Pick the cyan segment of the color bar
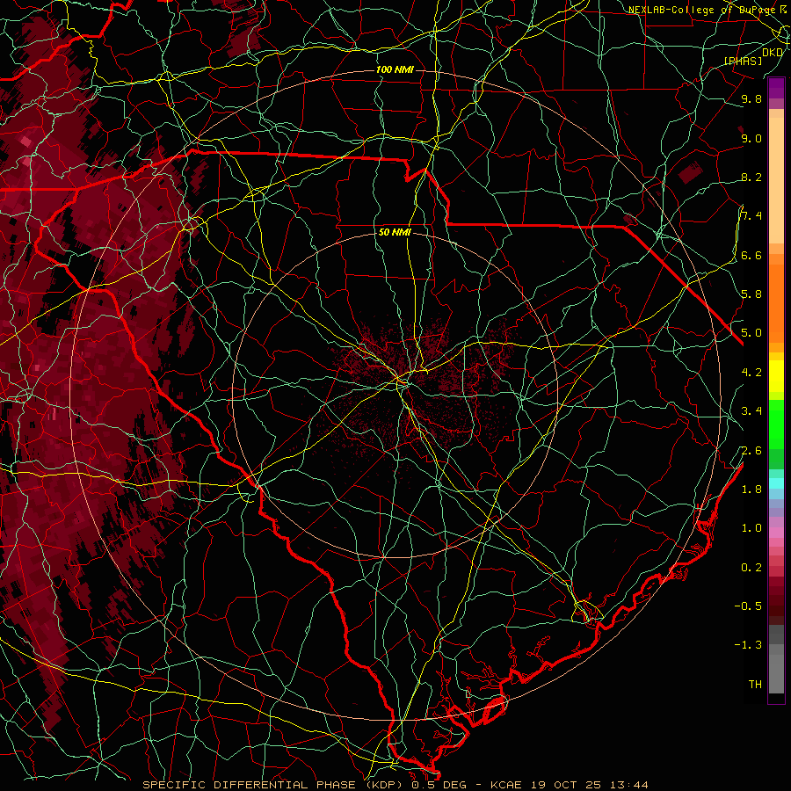 (776, 483)
